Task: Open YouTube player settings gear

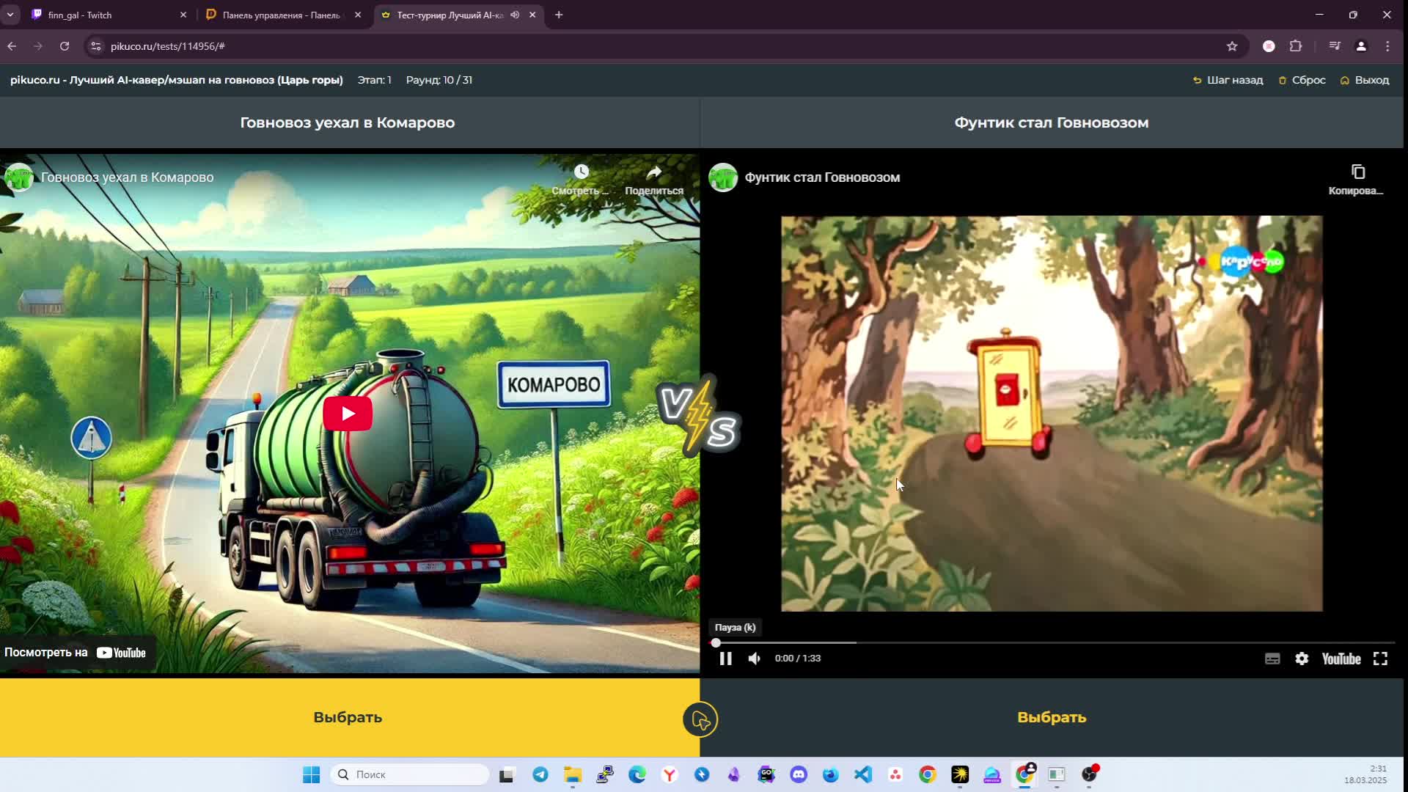Action: 1302,659
